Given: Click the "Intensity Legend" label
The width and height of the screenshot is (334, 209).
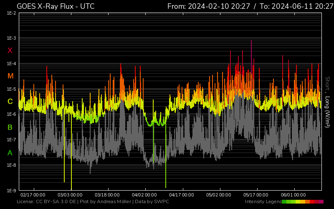Looking at the screenshot, I should [x=263, y=201].
